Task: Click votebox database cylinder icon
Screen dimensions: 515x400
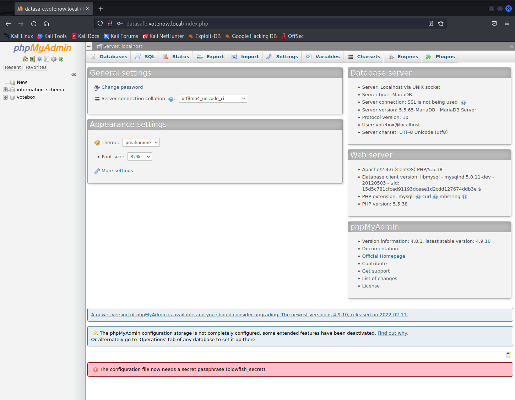Action: (13, 97)
